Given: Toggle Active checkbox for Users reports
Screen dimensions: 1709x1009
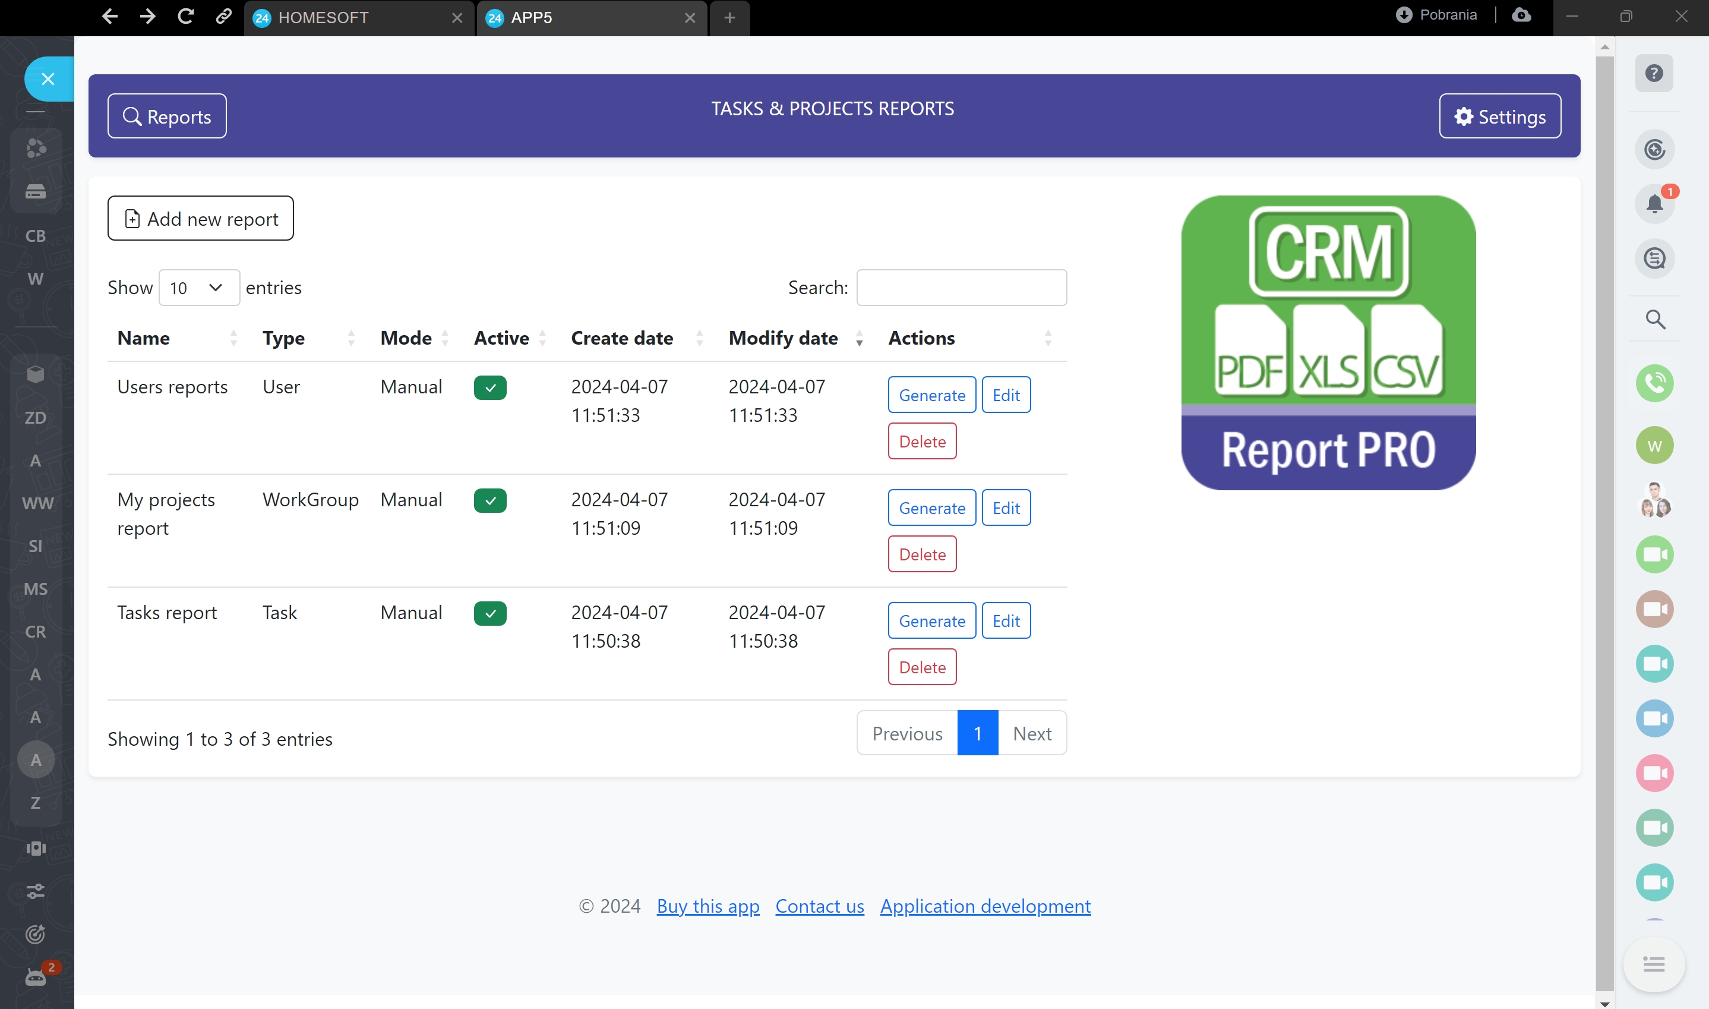Looking at the screenshot, I should point(490,387).
